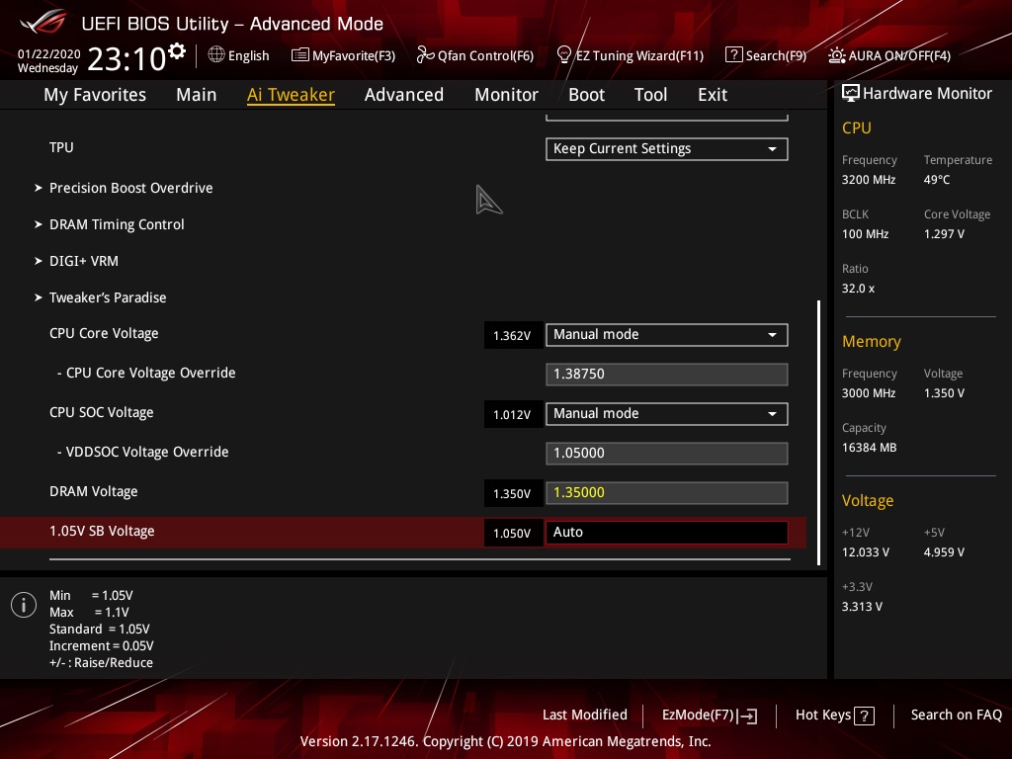Viewport: 1012px width, 759px height.
Task: Click the 1.012V current reading
Action: (x=513, y=415)
